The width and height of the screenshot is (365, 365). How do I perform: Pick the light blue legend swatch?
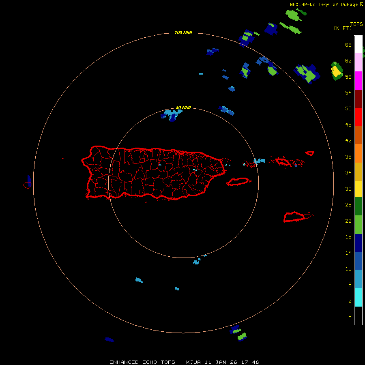point(358,279)
